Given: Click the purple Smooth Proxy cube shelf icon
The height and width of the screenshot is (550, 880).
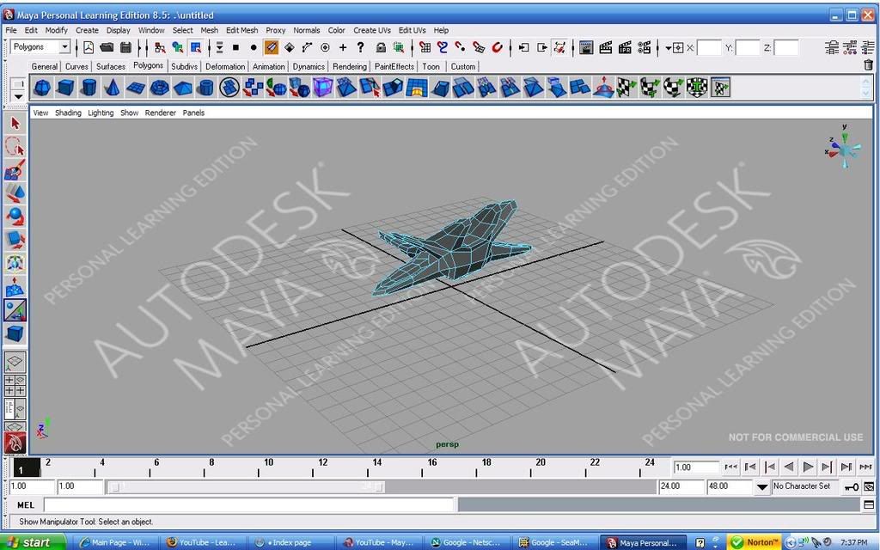Looking at the screenshot, I should (323, 88).
